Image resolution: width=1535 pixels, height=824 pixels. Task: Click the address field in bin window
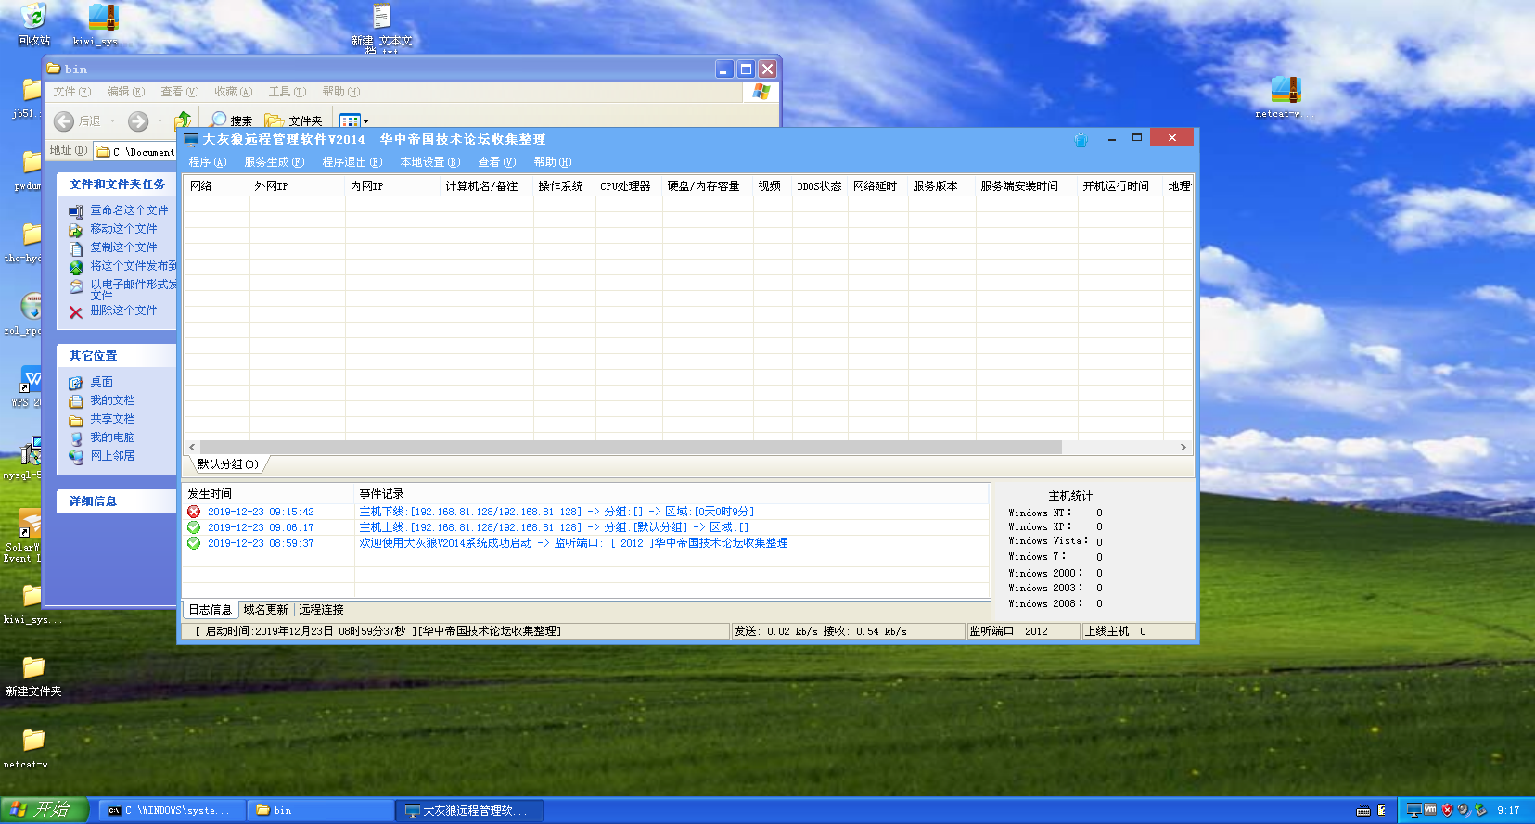point(135,151)
